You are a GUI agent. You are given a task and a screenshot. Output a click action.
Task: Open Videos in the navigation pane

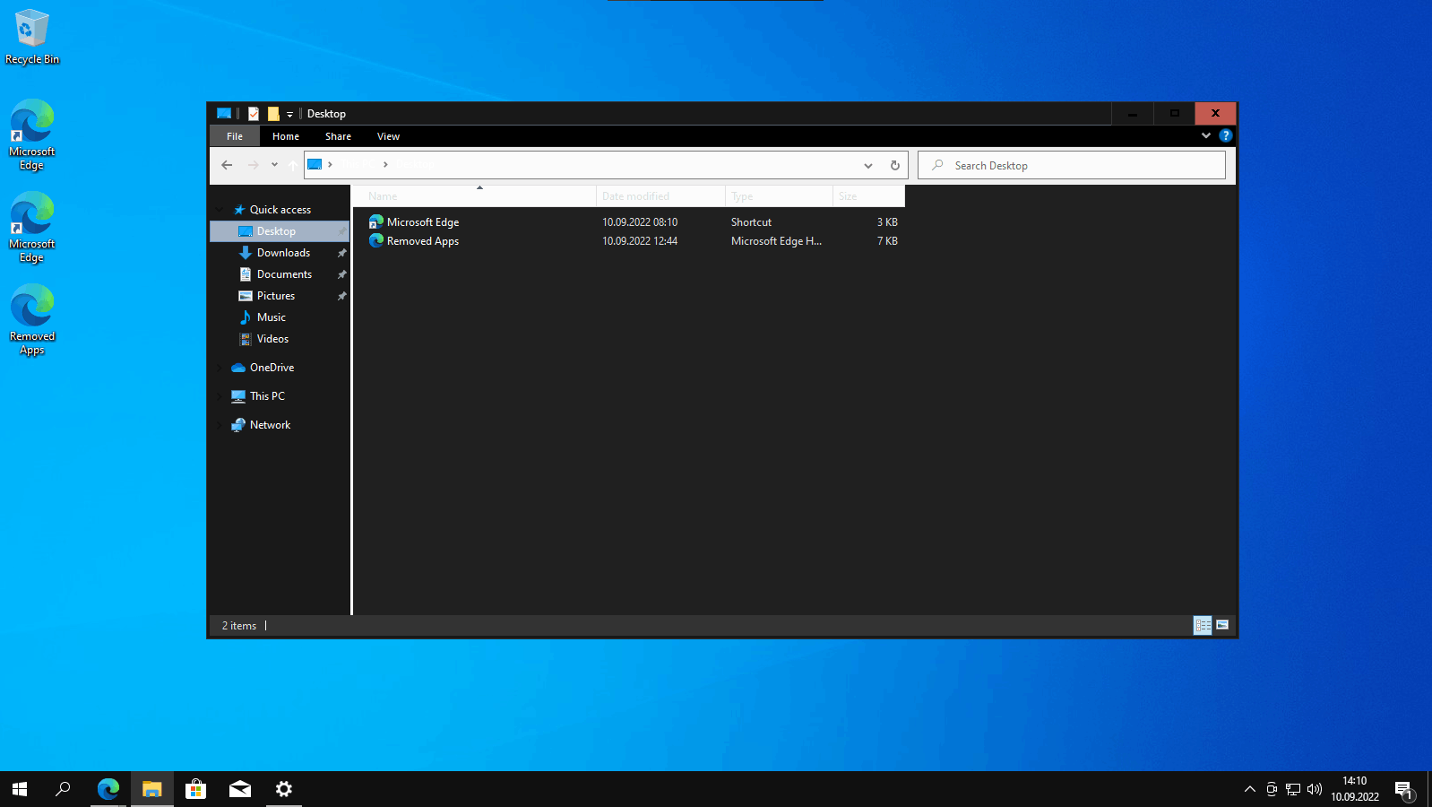coord(272,339)
